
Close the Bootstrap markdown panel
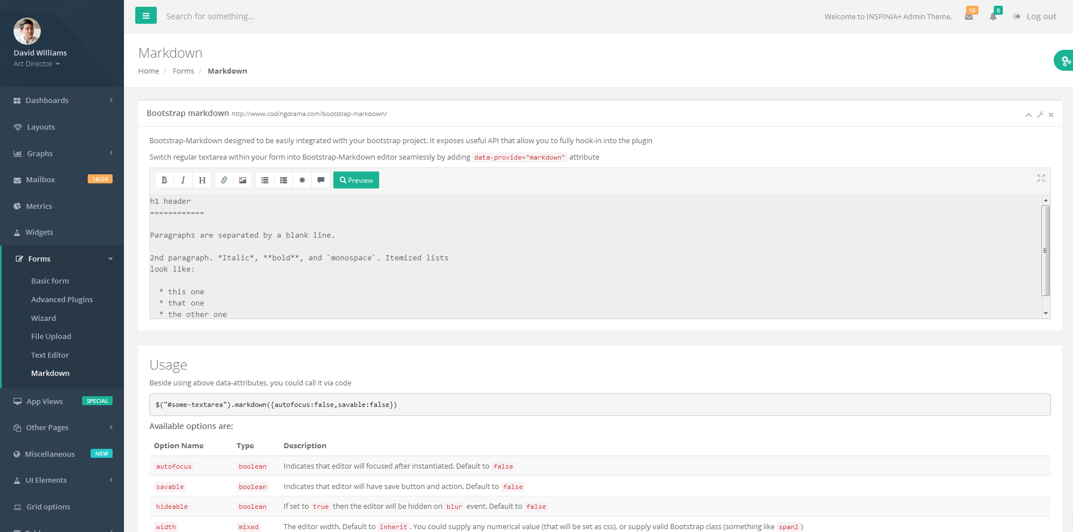coord(1051,115)
